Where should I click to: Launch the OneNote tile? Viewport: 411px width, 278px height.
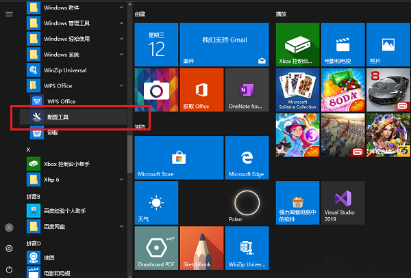pos(247,89)
